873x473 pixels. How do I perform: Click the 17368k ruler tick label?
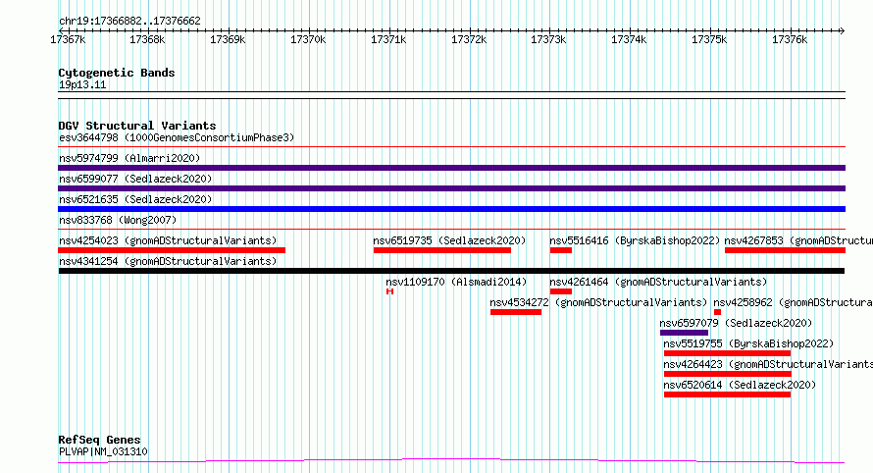147,39
